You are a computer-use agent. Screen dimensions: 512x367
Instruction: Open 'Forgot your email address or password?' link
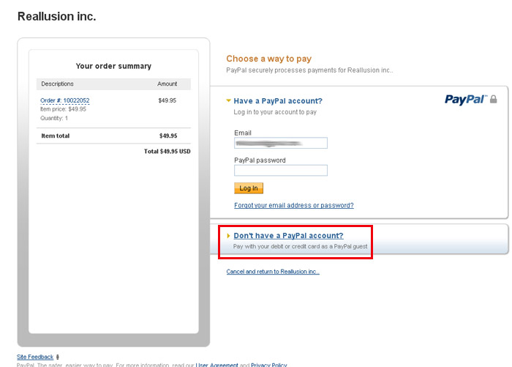[294, 205]
